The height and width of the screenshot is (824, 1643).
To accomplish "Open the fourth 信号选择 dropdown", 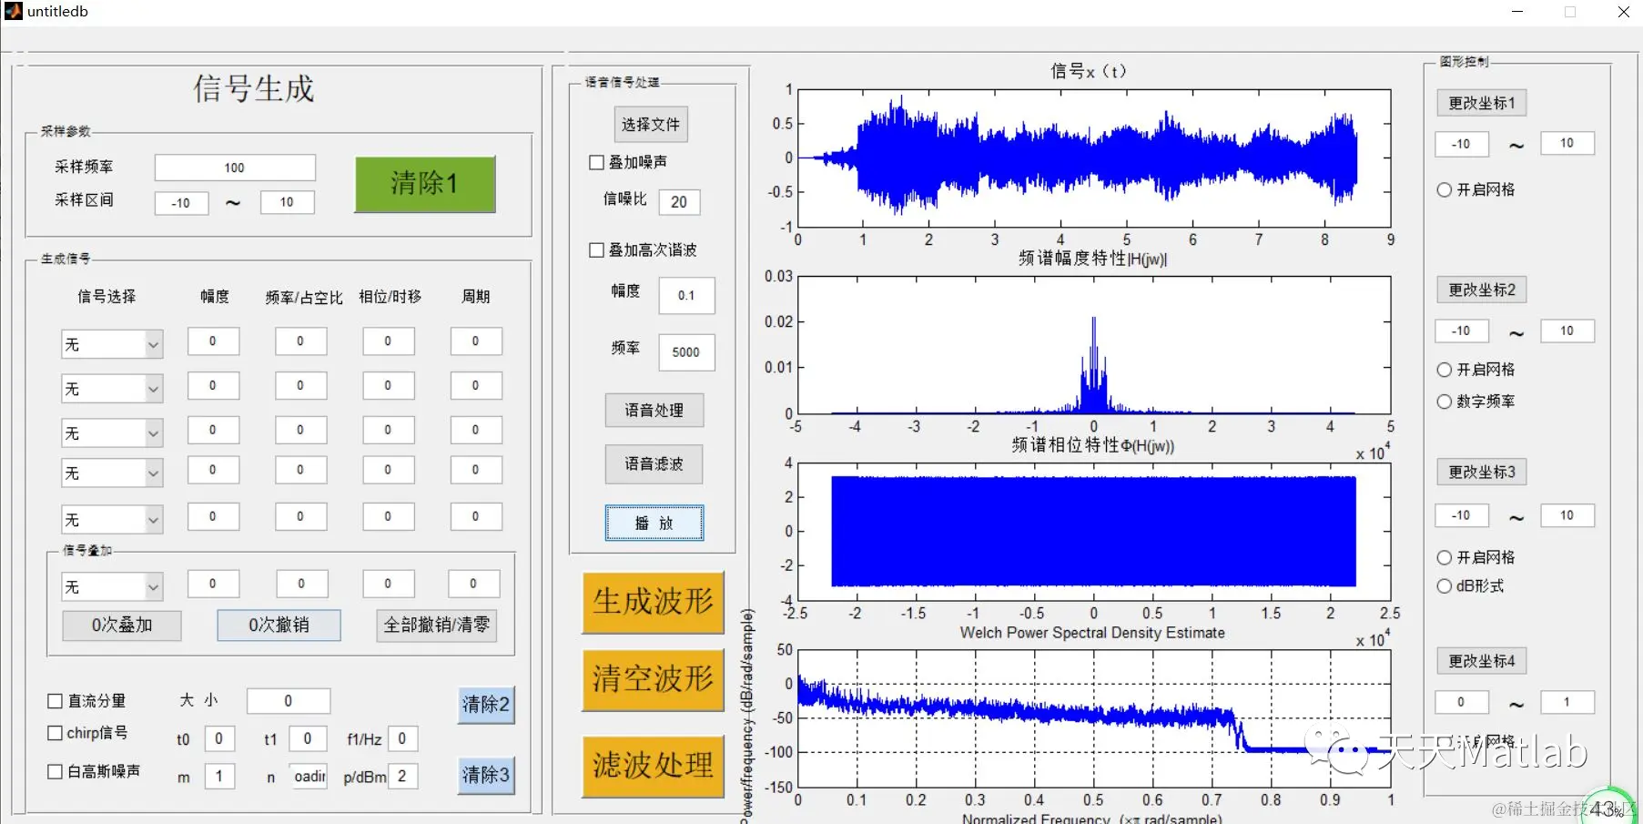I will (x=112, y=473).
